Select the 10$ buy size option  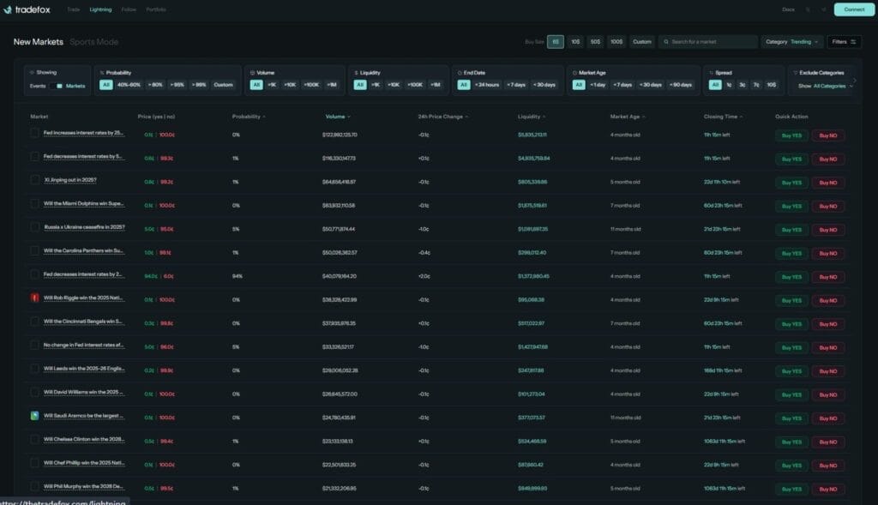(x=574, y=41)
